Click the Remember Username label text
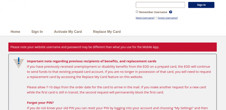The image size is (226, 110). [153, 12]
